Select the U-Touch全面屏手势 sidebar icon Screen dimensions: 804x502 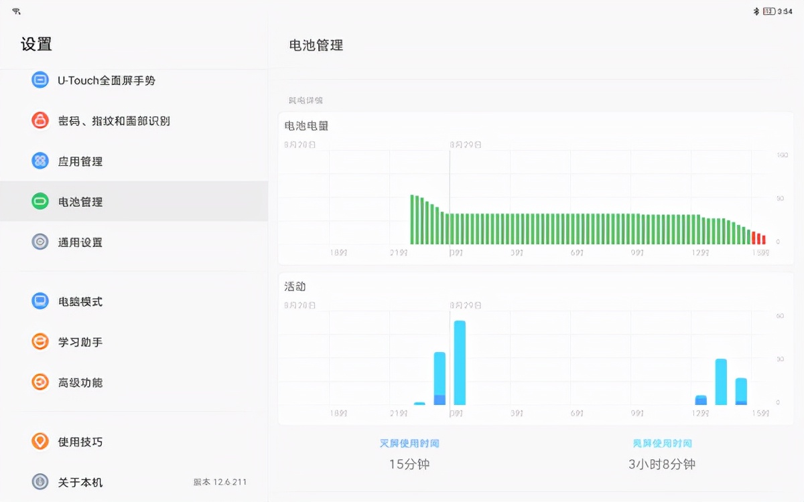click(40, 80)
